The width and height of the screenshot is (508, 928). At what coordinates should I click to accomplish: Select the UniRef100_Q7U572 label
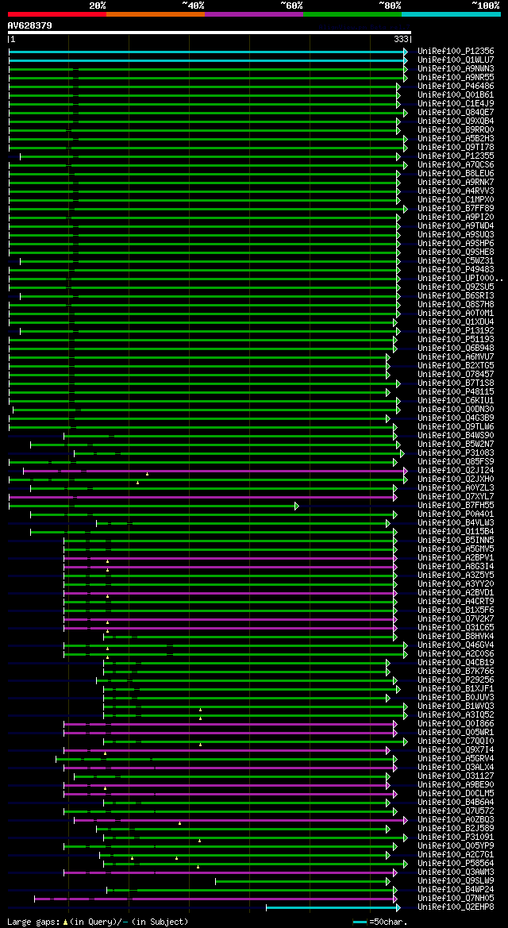tap(456, 811)
